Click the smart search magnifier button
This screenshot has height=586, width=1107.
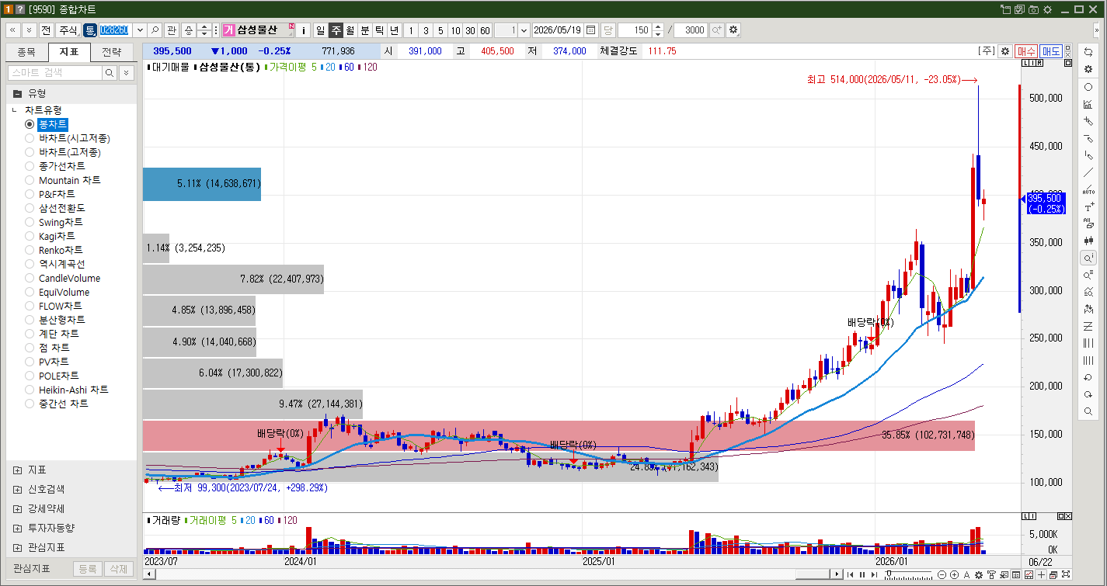pyautogui.click(x=110, y=72)
